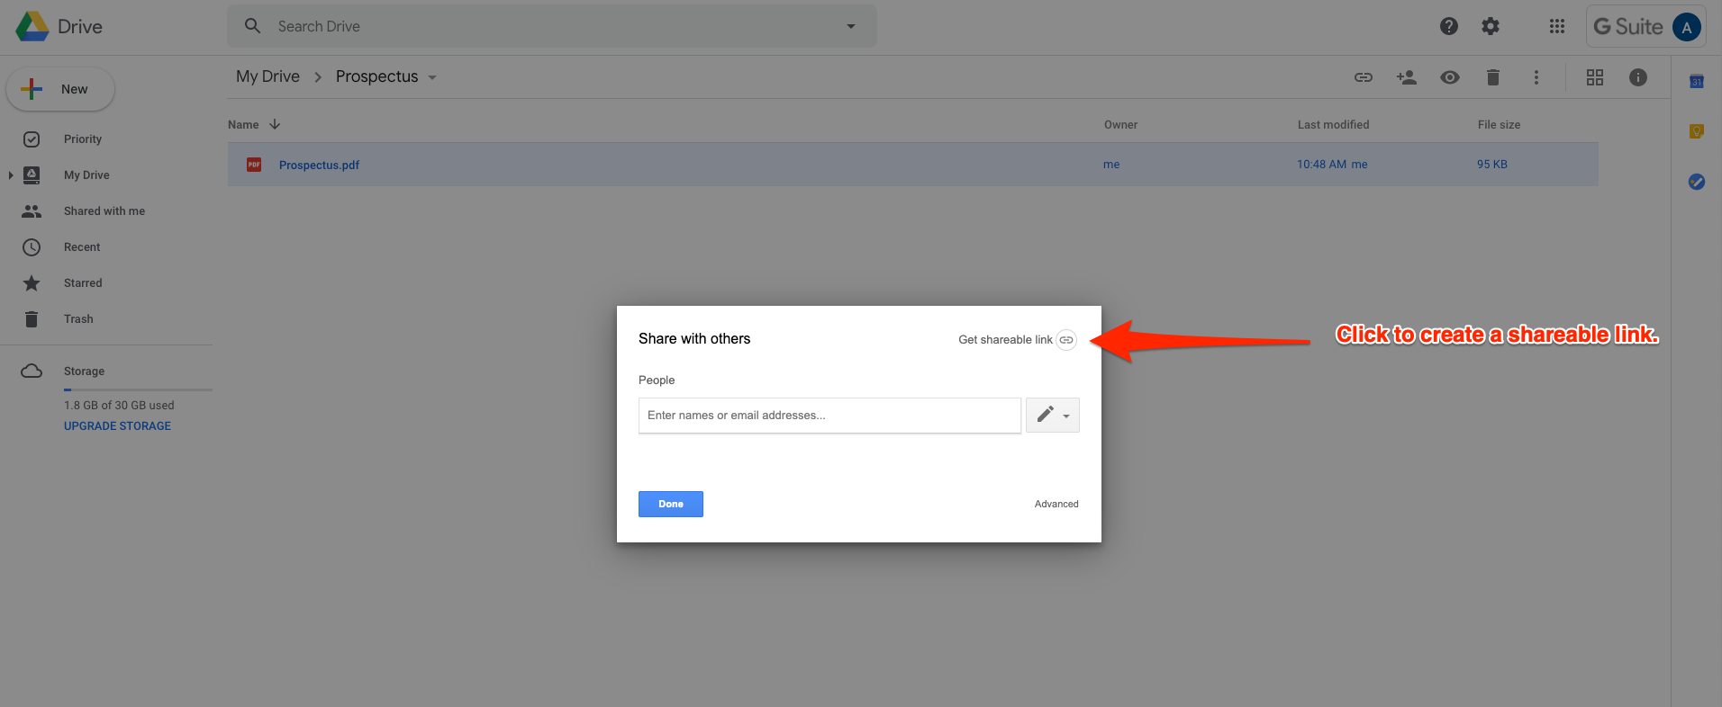The image size is (1722, 707).
Task: Go to My Drive breadcrumb
Action: tap(267, 76)
